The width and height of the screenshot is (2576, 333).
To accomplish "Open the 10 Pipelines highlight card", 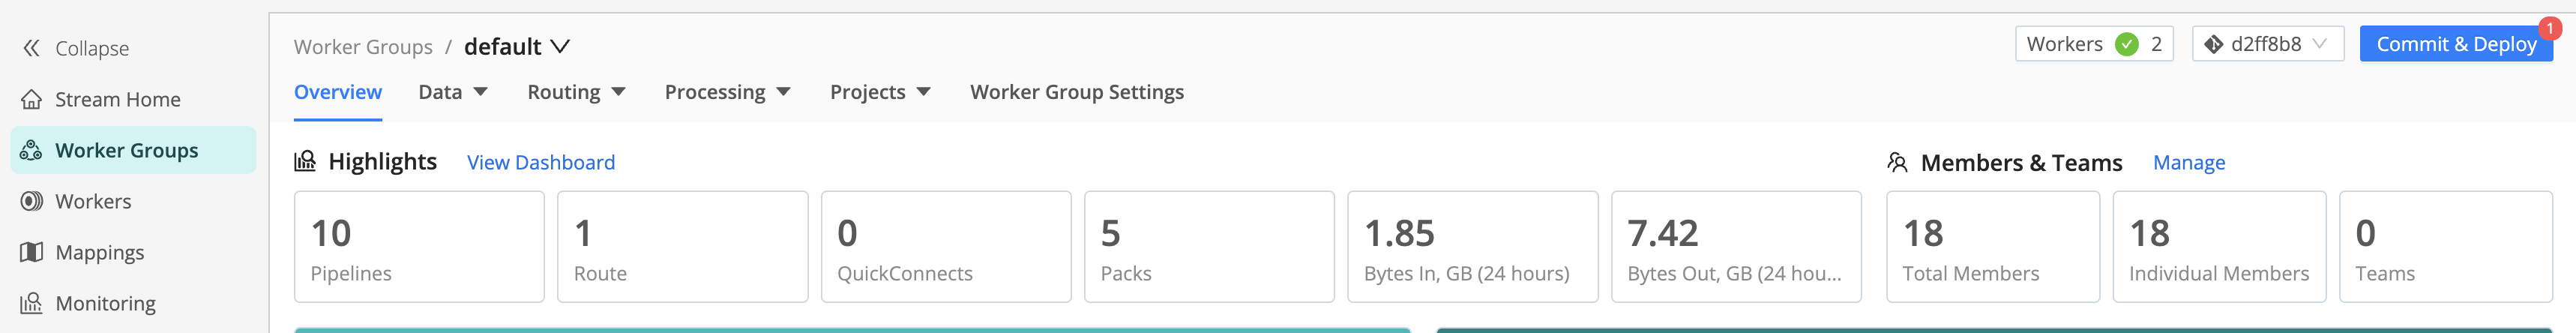I will tap(419, 246).
